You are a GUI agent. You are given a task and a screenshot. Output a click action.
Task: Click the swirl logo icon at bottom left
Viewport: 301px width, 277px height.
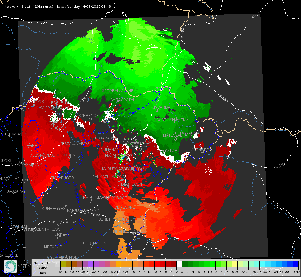tap(10, 267)
